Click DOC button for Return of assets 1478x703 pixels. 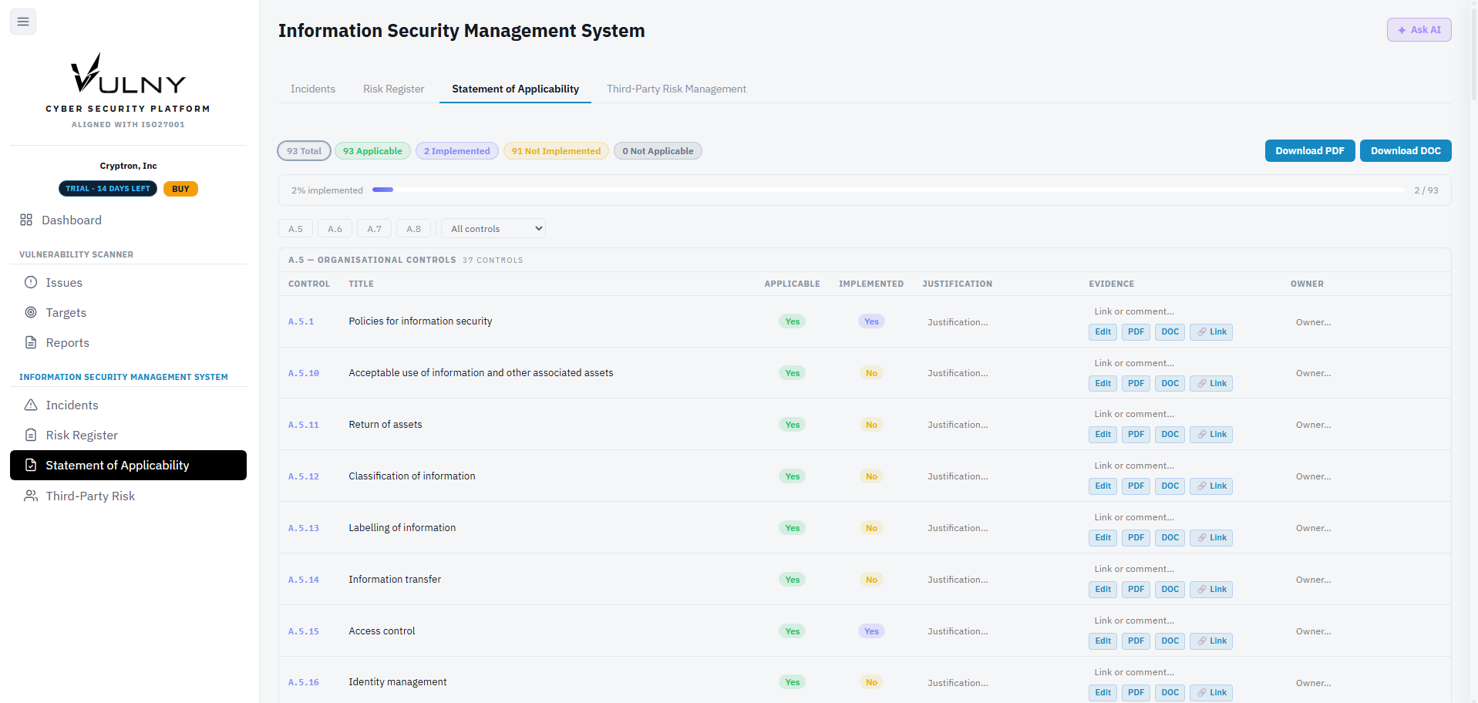(1170, 435)
